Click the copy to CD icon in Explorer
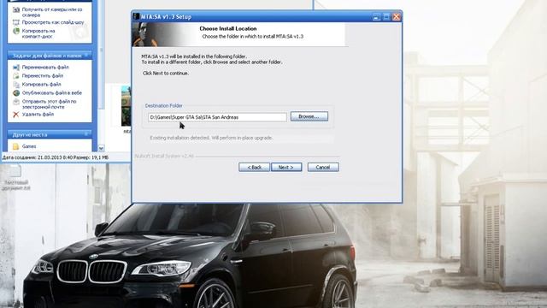Viewport: 547px width, 308px height. tap(16, 31)
